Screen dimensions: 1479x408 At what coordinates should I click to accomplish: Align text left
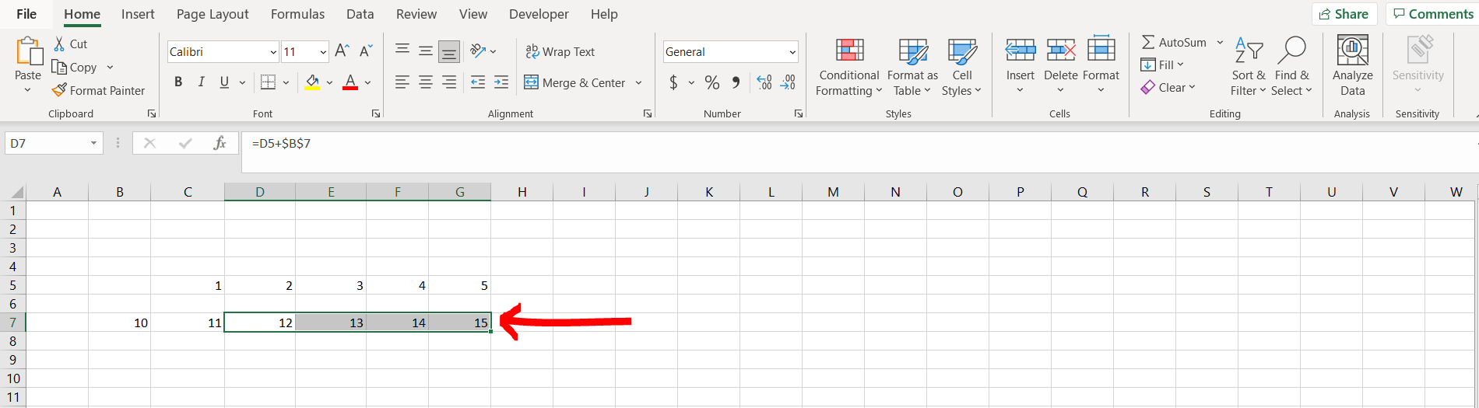(402, 82)
